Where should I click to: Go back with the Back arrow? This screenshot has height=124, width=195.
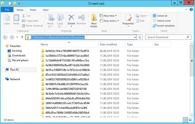pyautogui.click(x=5, y=37)
